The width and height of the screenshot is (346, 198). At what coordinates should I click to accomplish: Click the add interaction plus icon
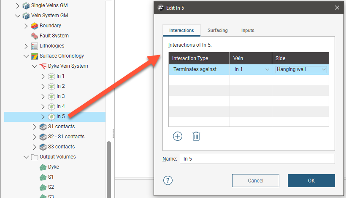[178, 136]
